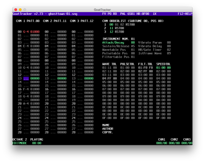Click pulse table row 01:00 00

[128, 67]
